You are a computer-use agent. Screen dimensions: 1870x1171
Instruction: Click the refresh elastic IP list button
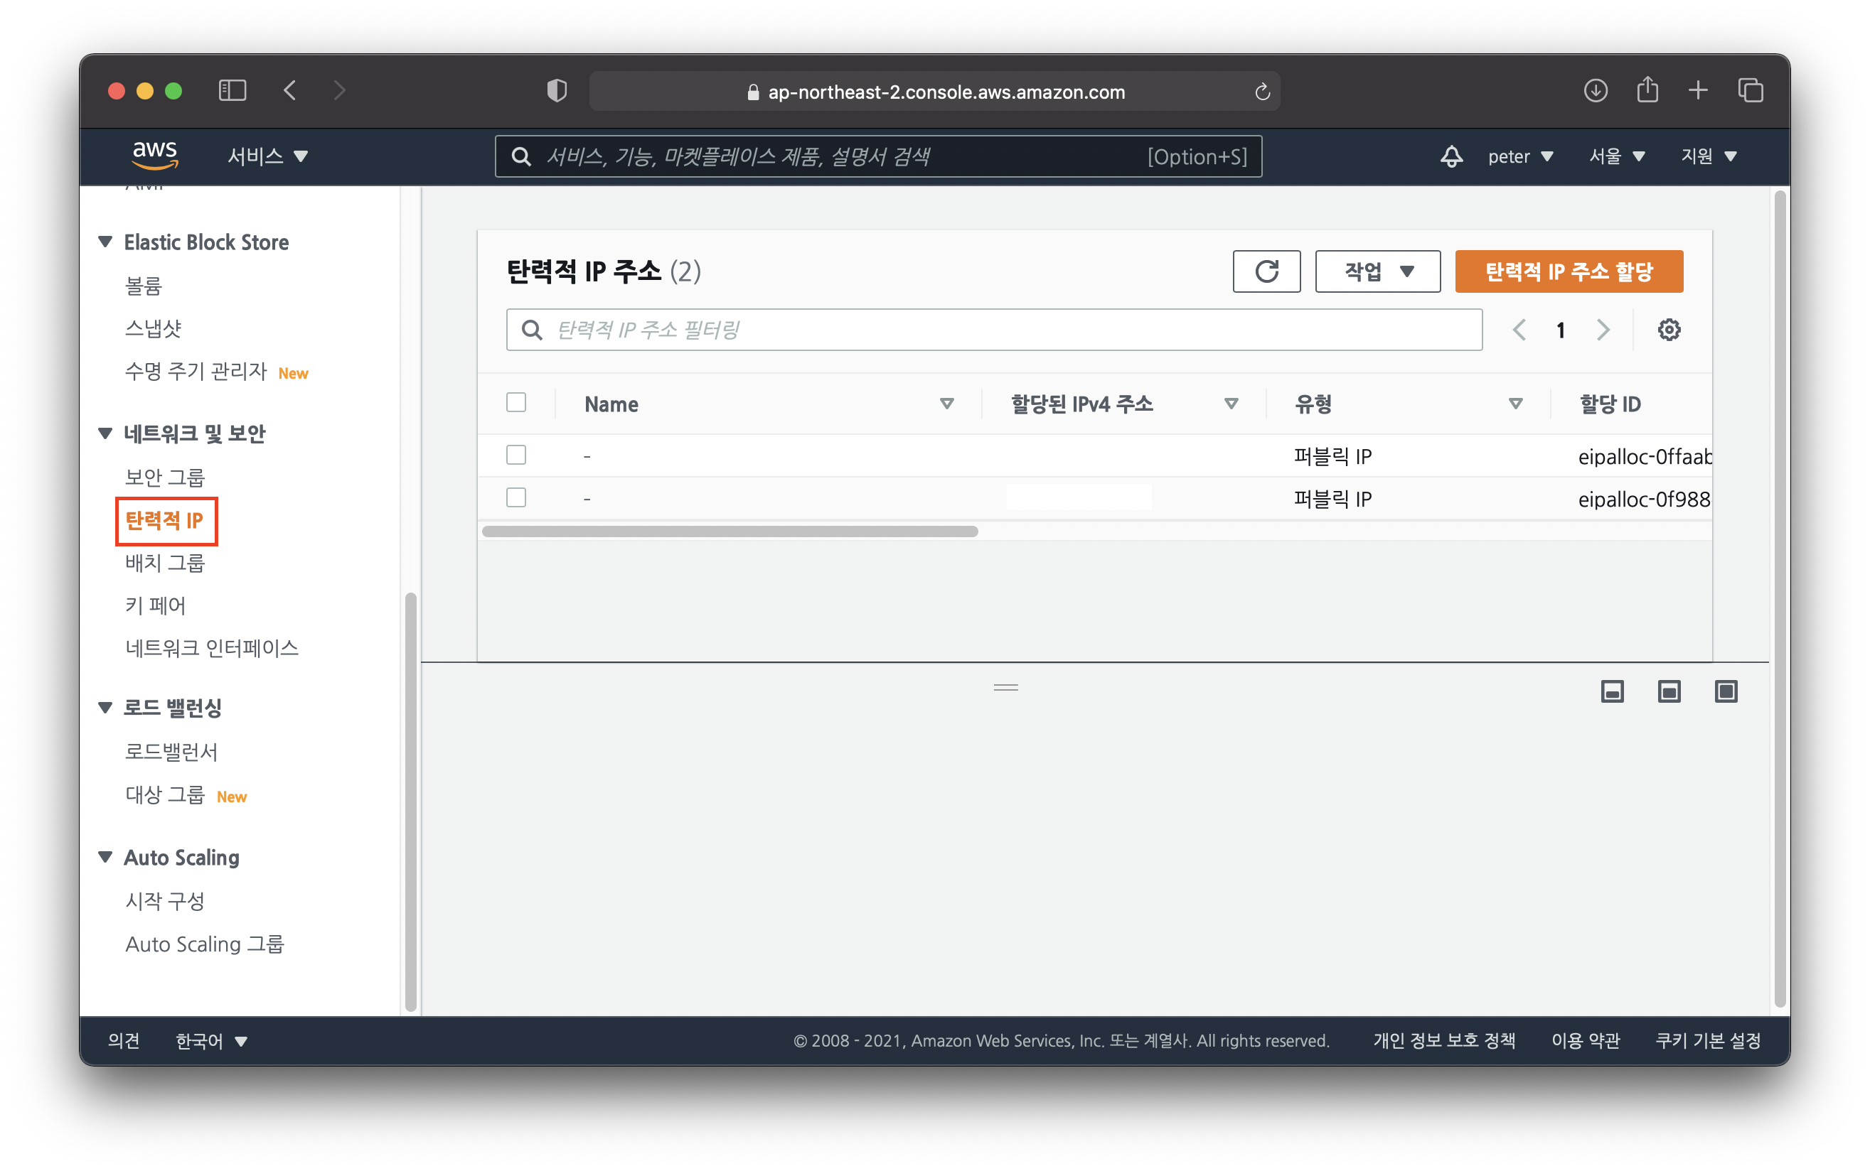click(x=1266, y=271)
